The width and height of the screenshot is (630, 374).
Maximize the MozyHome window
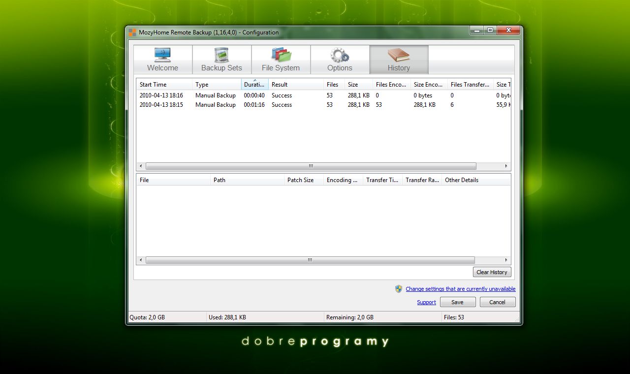pyautogui.click(x=490, y=31)
